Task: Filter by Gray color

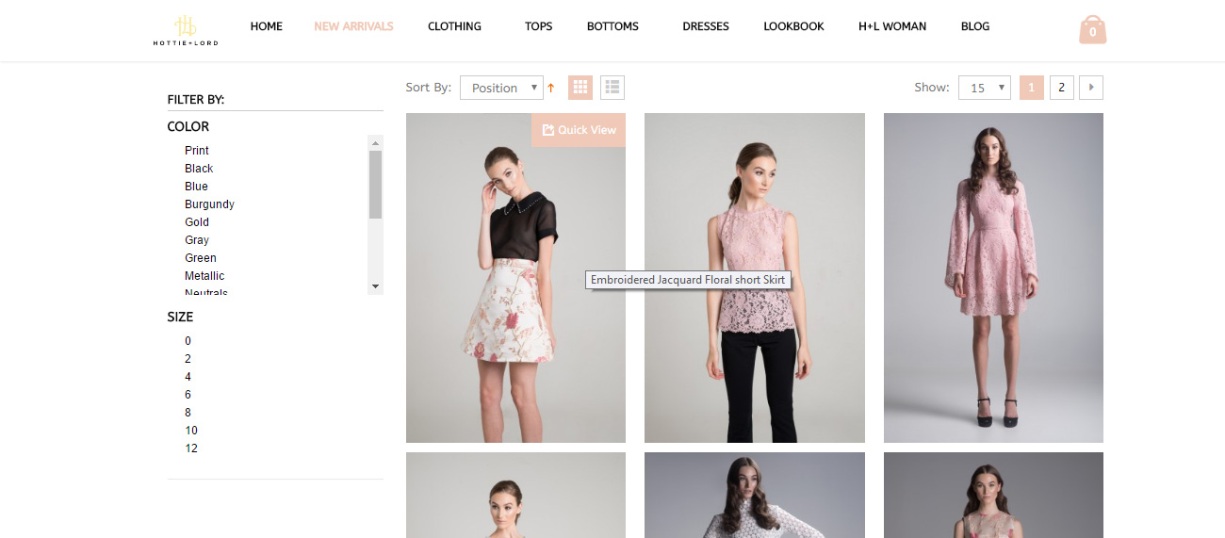Action: [x=197, y=240]
